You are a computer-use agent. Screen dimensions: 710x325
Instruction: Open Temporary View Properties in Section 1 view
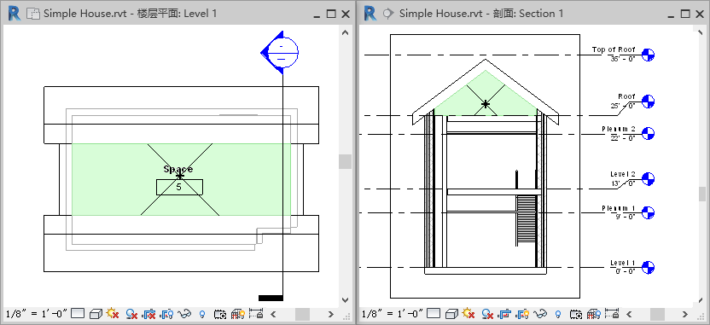pyautogui.click(x=576, y=313)
